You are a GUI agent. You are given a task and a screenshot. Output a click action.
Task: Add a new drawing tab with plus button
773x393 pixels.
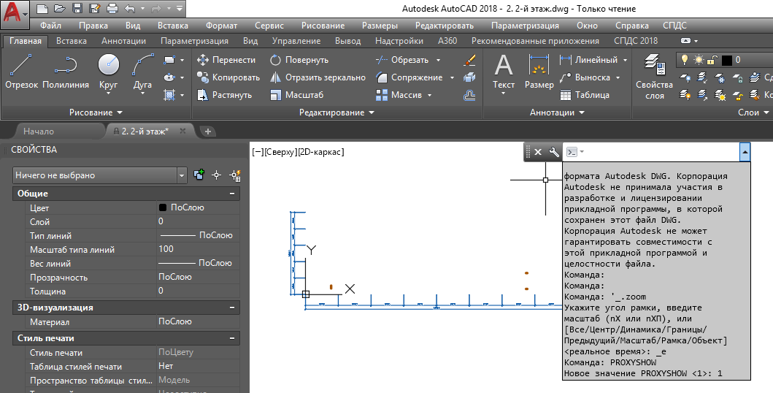click(x=207, y=131)
